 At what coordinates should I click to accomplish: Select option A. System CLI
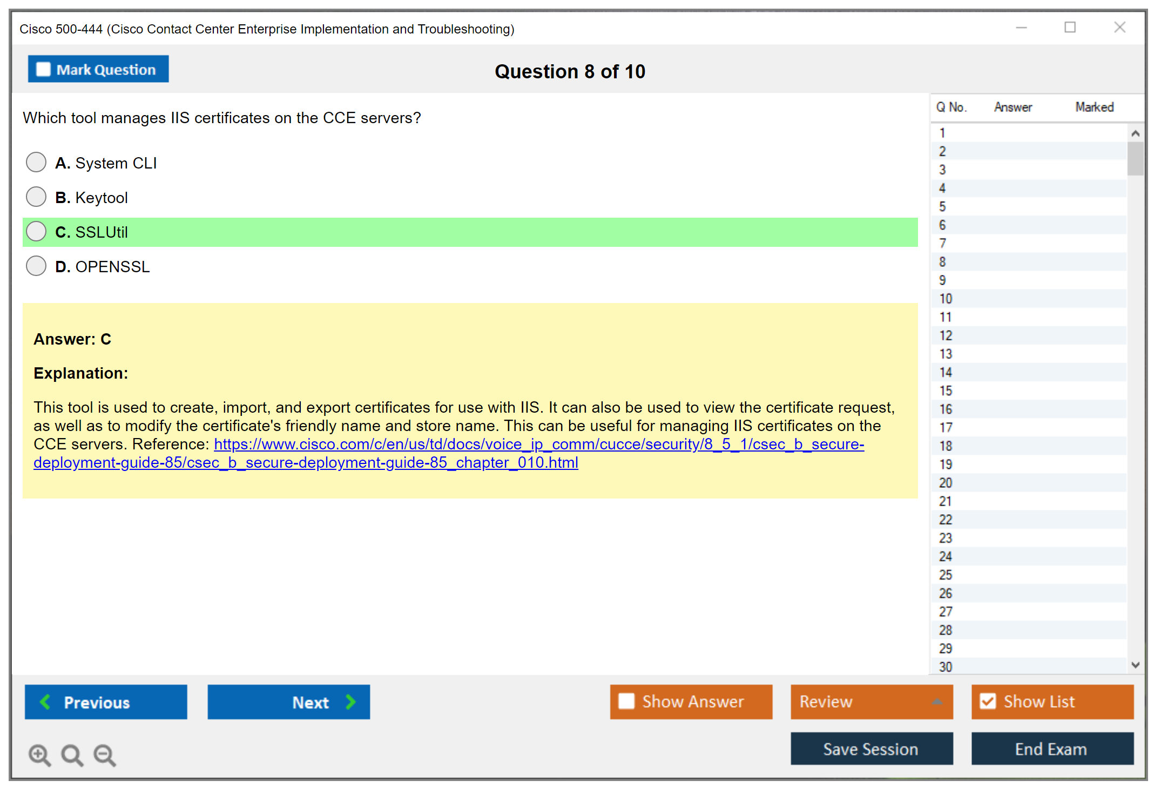point(36,162)
